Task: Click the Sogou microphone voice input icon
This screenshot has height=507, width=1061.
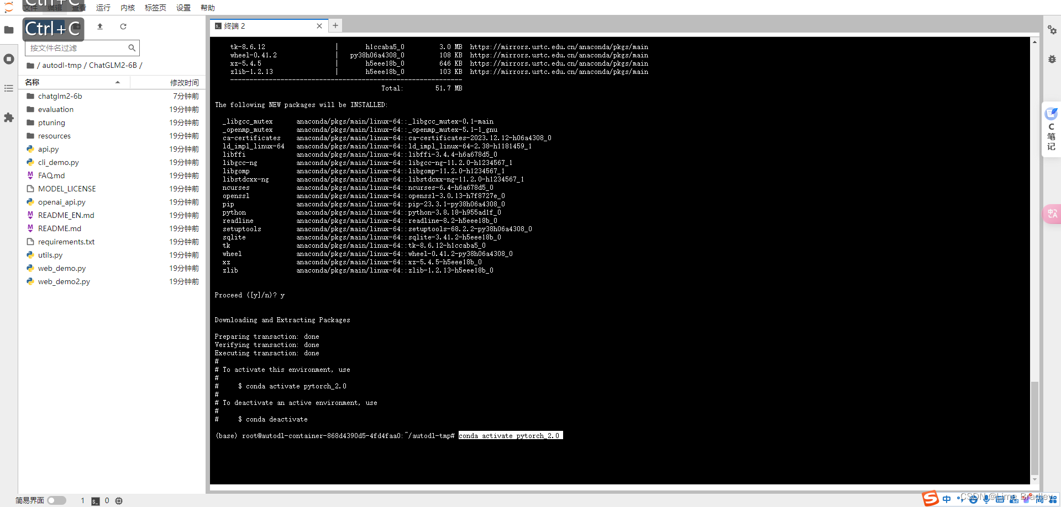Action: (986, 499)
